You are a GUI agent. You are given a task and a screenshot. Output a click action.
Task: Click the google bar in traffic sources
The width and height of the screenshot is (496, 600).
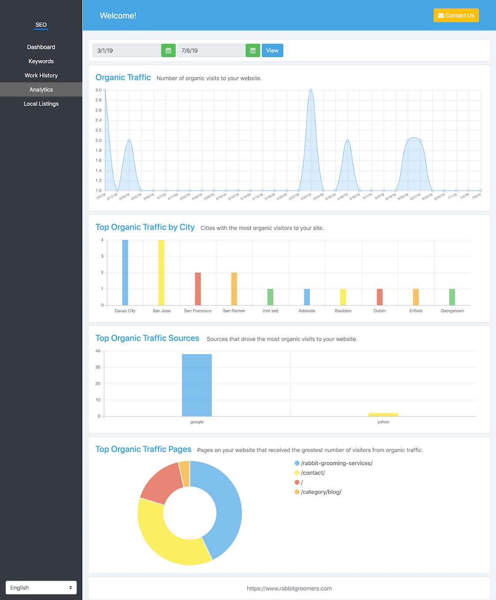(x=197, y=385)
